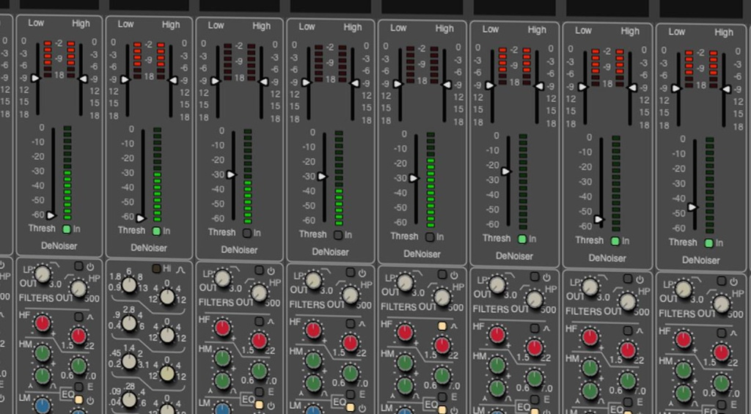Click the gain knob beside the 6 kHz knob
Screen dimensions: 751x414
tap(166, 297)
